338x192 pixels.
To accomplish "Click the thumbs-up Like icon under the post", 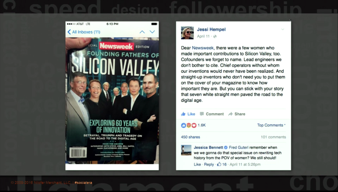I will 183,114.
